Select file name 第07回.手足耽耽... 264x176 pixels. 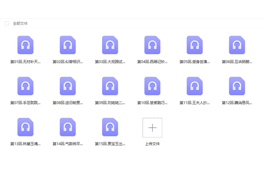[26, 103]
